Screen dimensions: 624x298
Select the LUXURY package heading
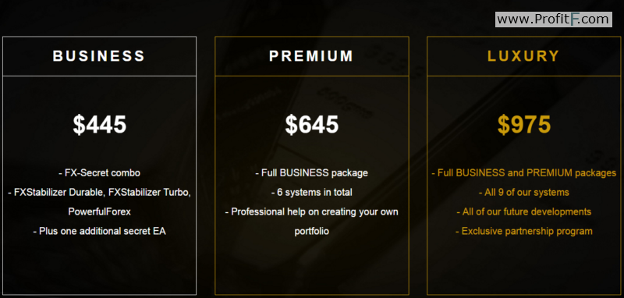pos(523,56)
